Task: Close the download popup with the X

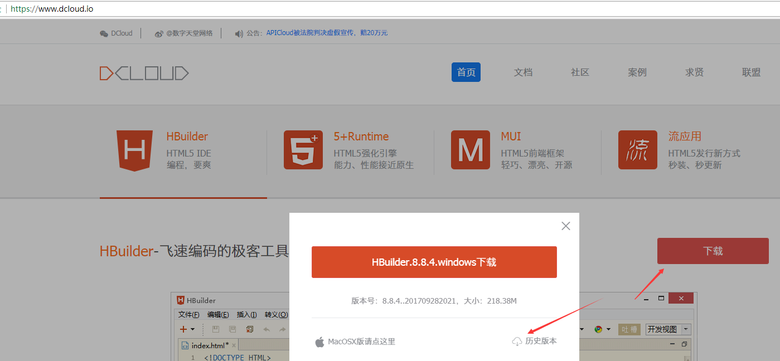Action: pos(566,226)
